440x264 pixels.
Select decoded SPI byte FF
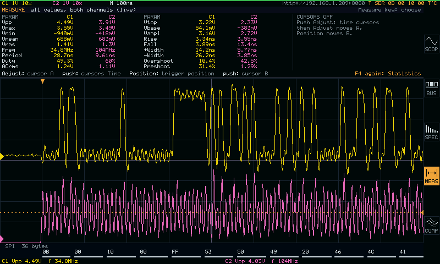point(175,252)
